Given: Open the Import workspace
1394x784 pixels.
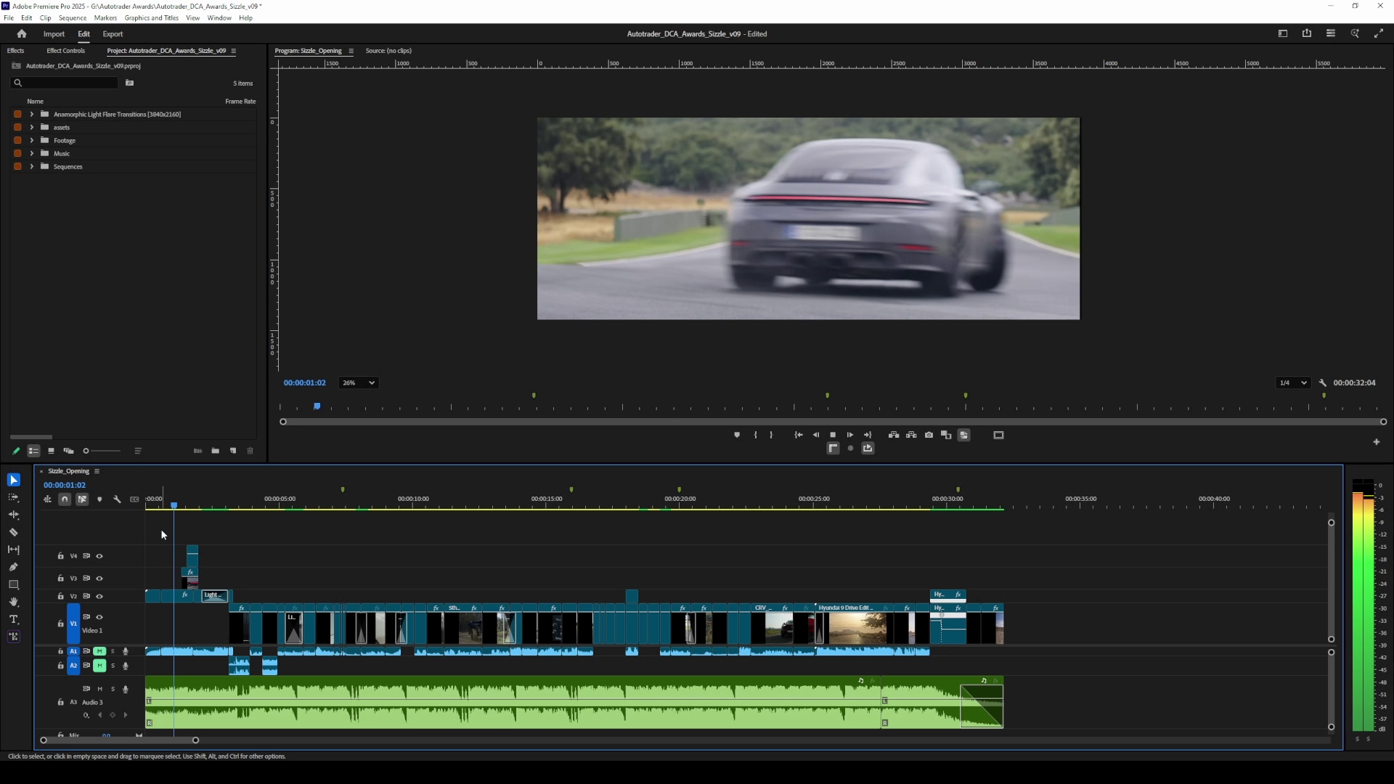Looking at the screenshot, I should [54, 34].
